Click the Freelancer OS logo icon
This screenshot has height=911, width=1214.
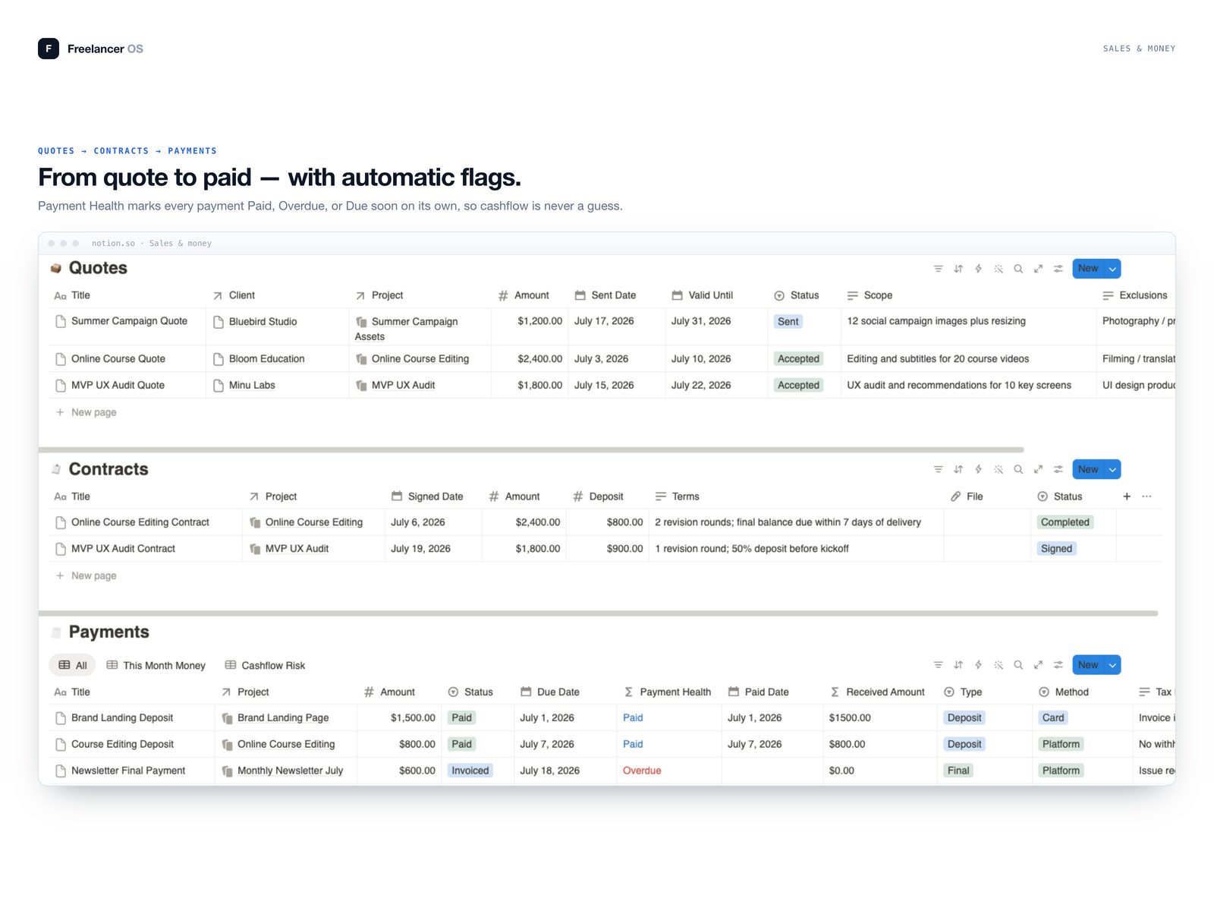[49, 49]
